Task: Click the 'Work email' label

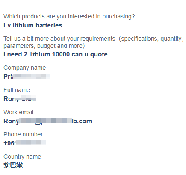Action: point(18,112)
